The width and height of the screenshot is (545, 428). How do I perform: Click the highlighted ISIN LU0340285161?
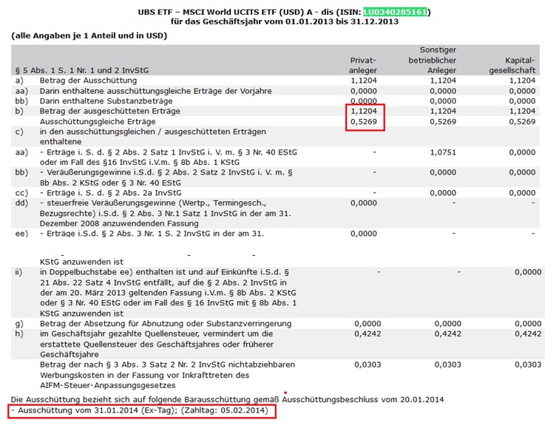click(395, 12)
